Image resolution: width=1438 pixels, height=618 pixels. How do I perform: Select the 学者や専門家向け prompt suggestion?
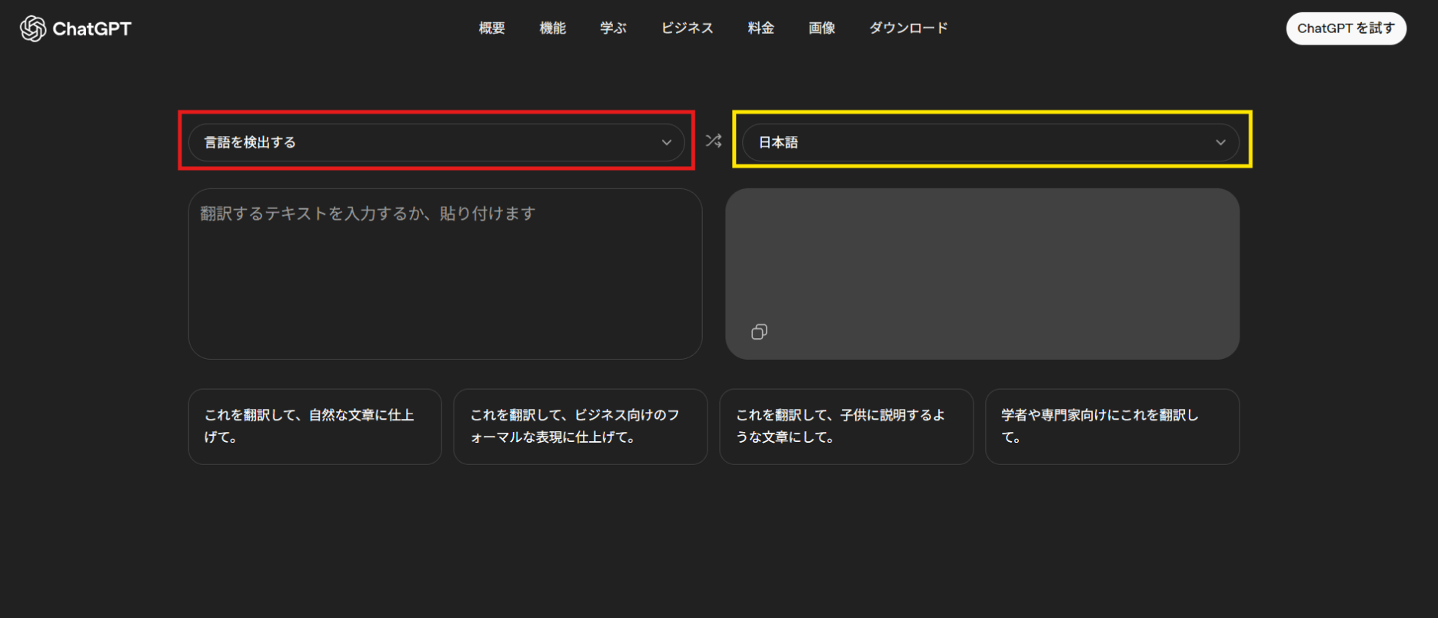tap(1112, 426)
